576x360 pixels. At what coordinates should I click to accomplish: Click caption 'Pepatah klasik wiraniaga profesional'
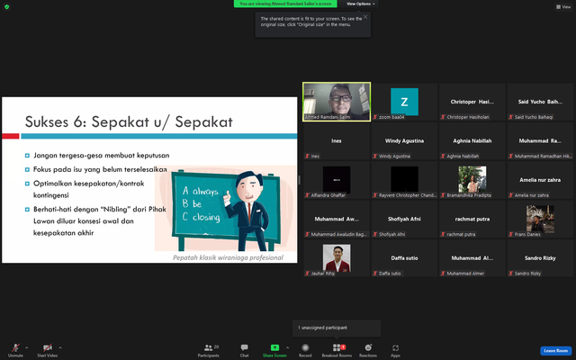[228, 258]
